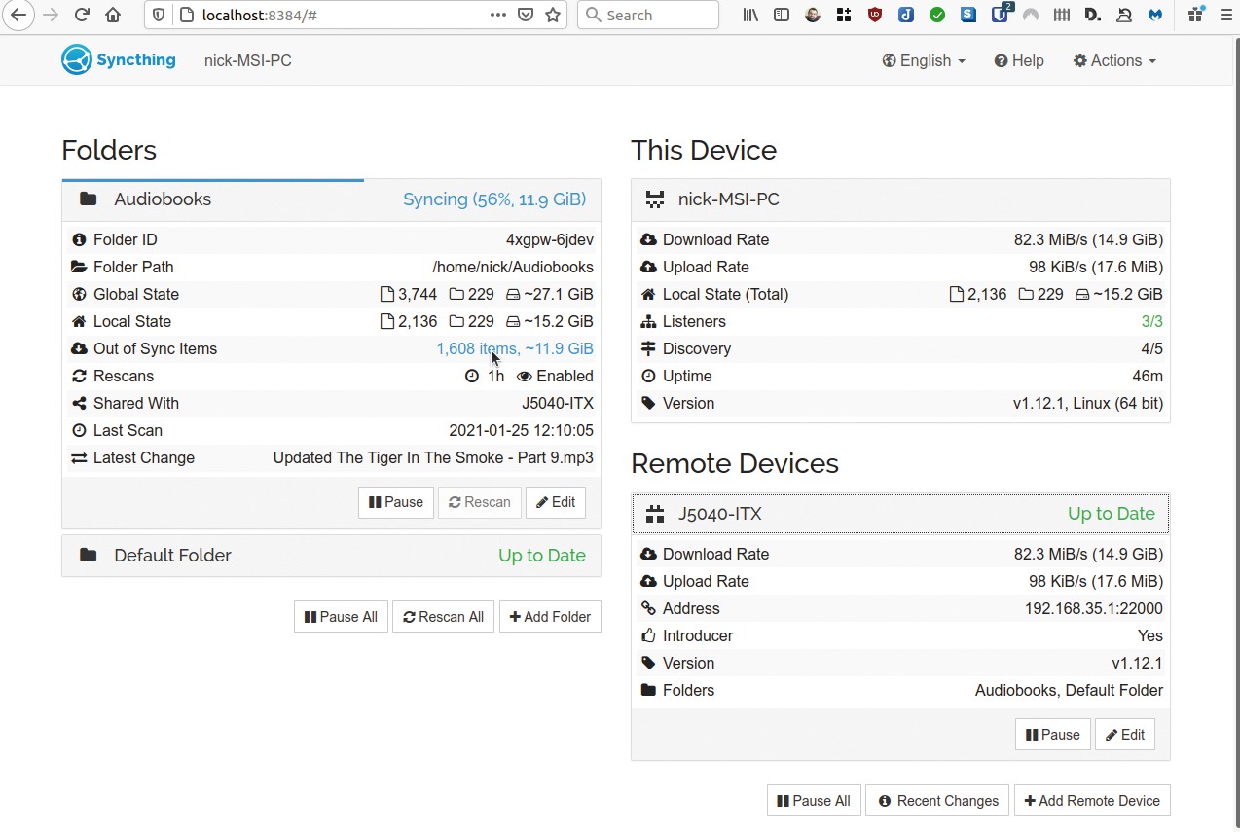Click the Folder ID info icon
Viewport: 1240px width, 832px height.
[x=79, y=239]
